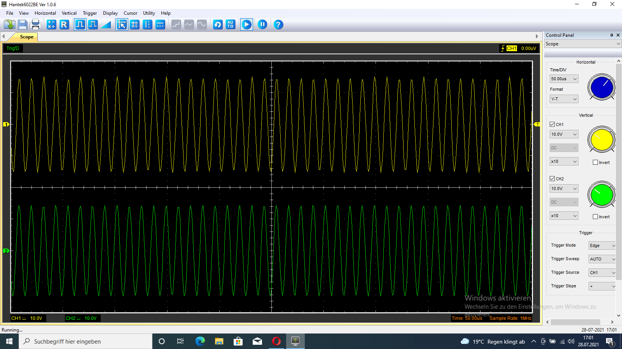Open the Horizontal menu
The width and height of the screenshot is (622, 349).
(45, 13)
